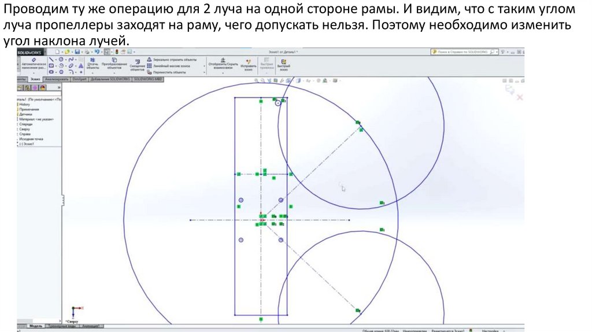Open dropdown next to Line tool
Screen dimensions: 592x332
point(56,60)
